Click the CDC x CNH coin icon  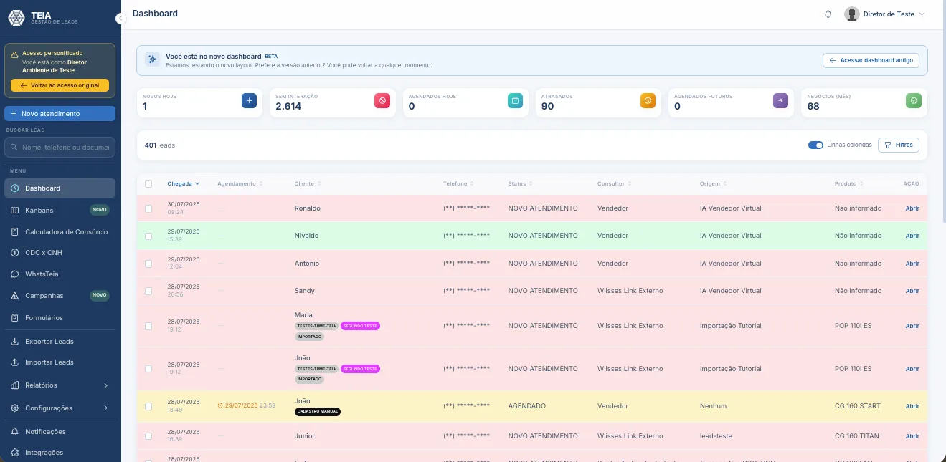(x=15, y=253)
